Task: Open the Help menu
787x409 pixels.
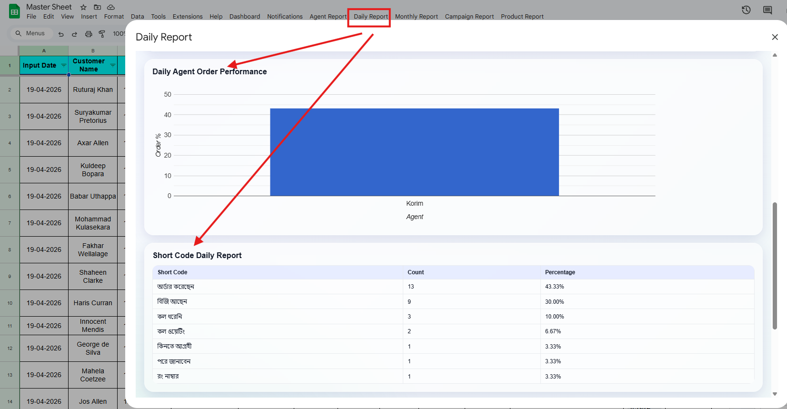Action: tap(216, 17)
